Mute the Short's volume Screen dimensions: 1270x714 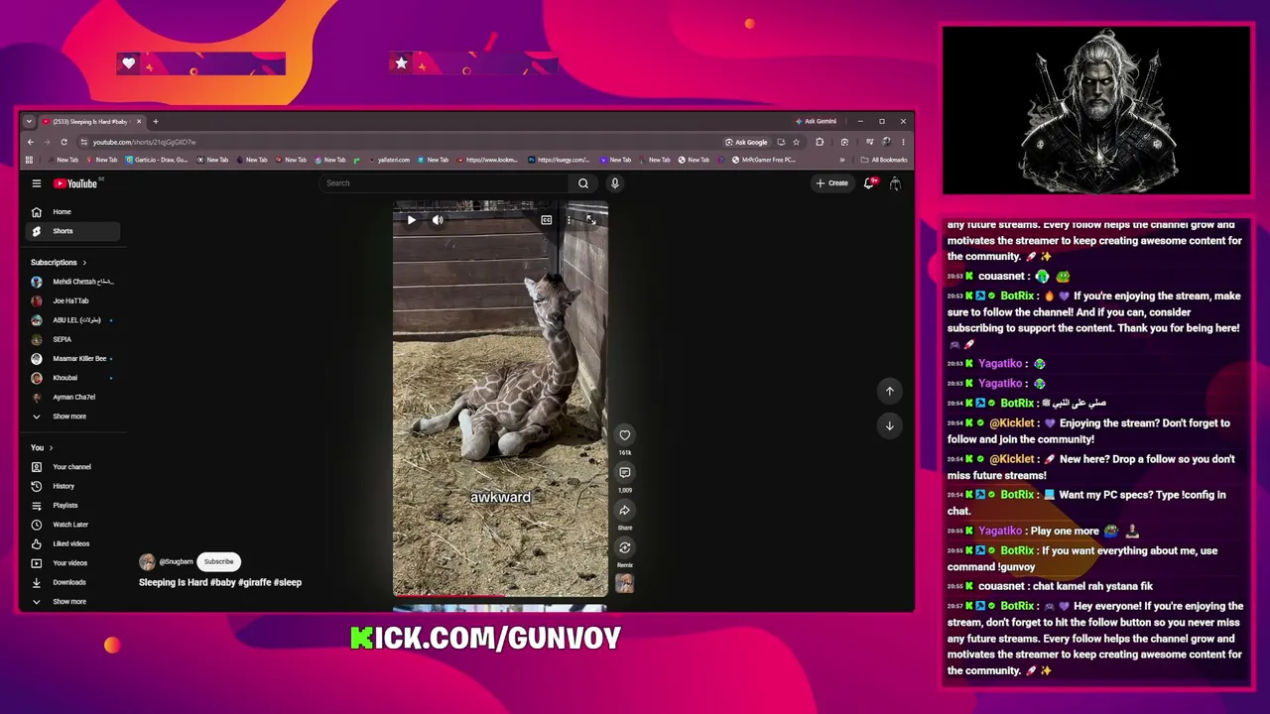438,220
